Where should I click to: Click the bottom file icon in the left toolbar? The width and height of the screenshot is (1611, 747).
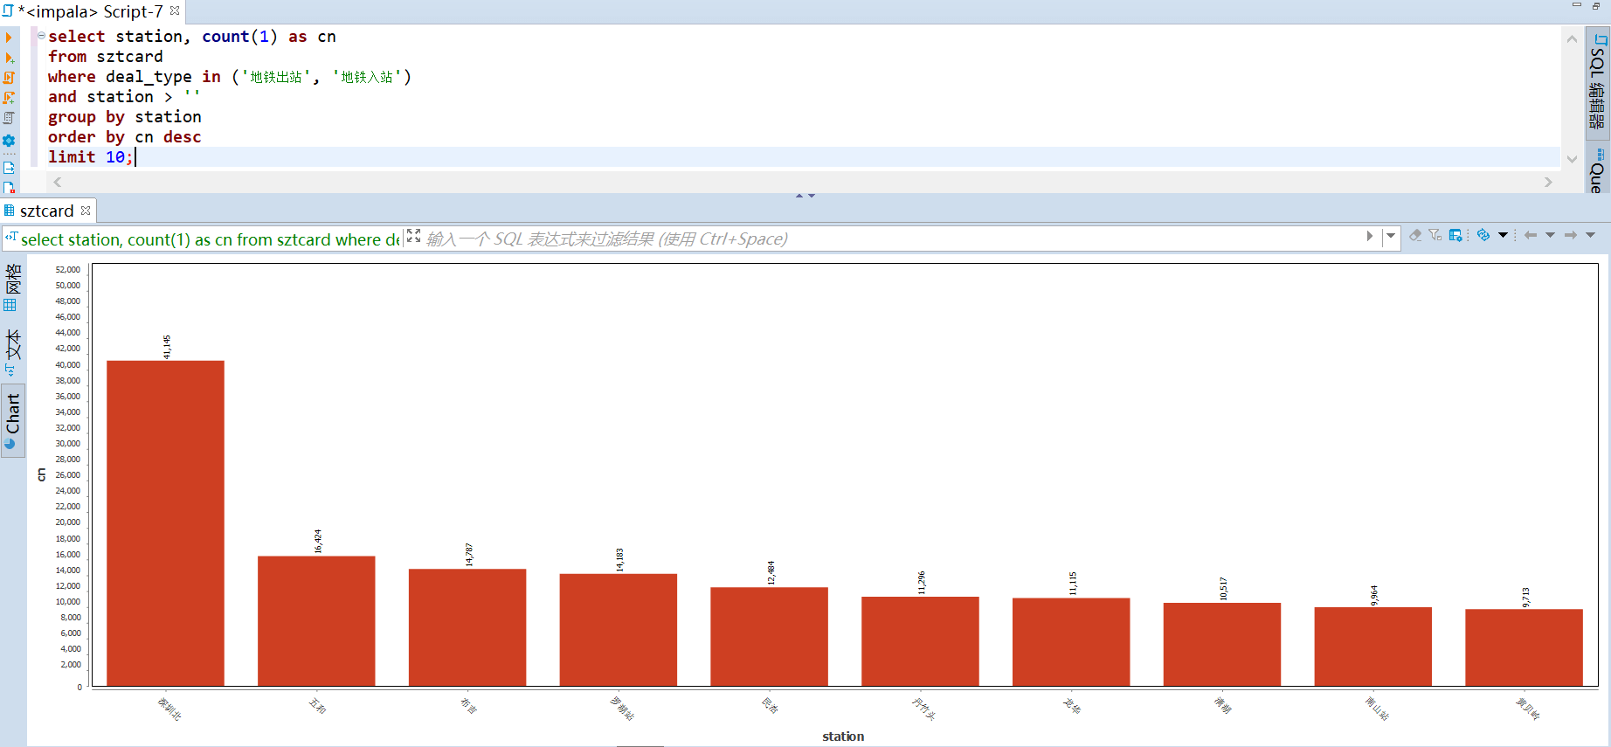pyautogui.click(x=9, y=187)
